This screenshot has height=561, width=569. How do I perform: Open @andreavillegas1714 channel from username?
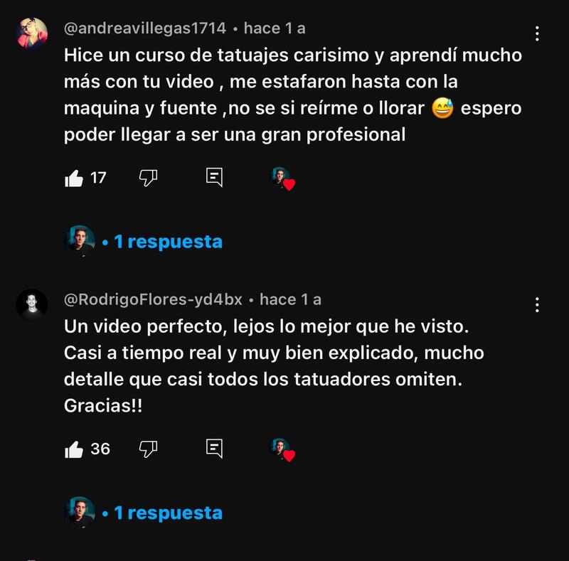(x=145, y=28)
